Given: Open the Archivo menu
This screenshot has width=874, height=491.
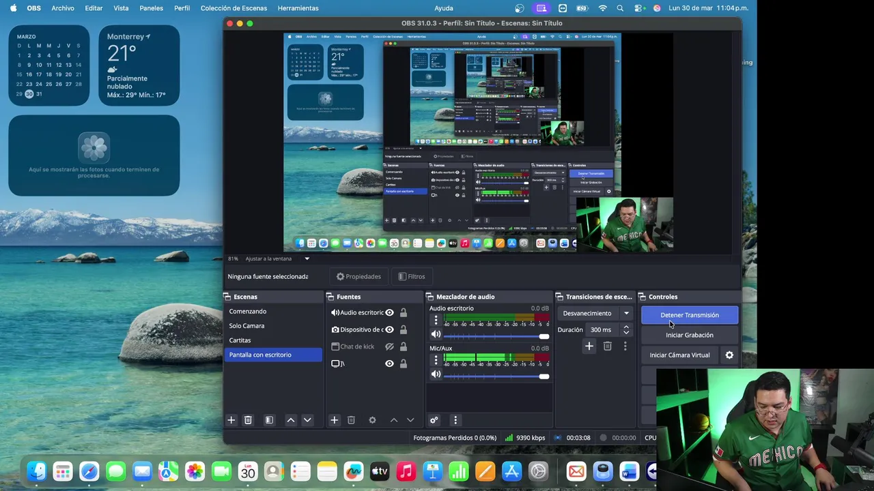Looking at the screenshot, I should 63,8.
